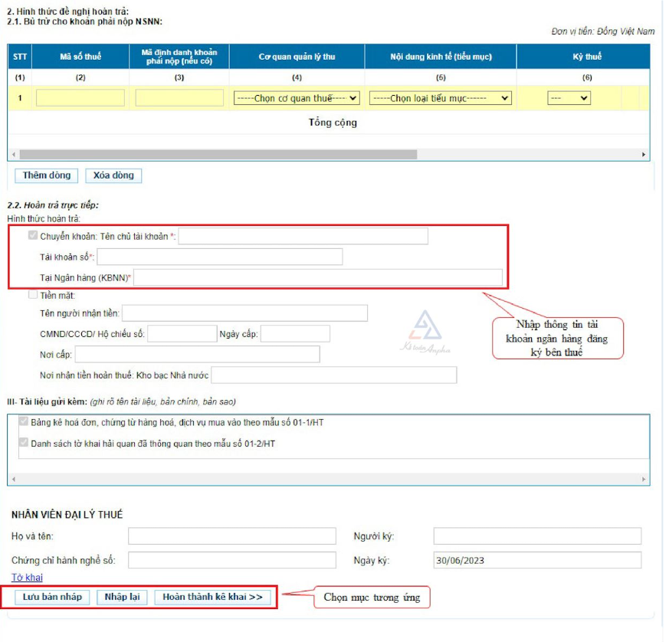Open the Chọn cơ quan thuế dropdown
Screen dimensions: 669x642
297,98
